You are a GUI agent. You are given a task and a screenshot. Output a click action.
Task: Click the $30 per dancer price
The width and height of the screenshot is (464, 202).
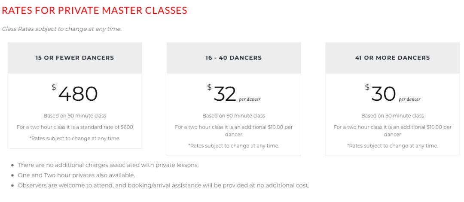(x=383, y=93)
